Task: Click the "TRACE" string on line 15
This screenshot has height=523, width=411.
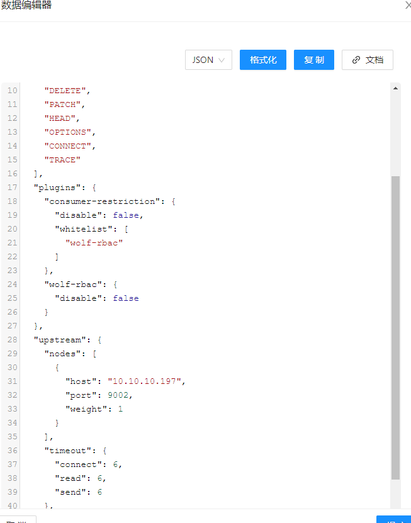Action: click(x=62, y=160)
